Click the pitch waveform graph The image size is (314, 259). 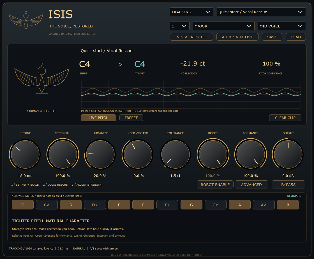[191, 94]
